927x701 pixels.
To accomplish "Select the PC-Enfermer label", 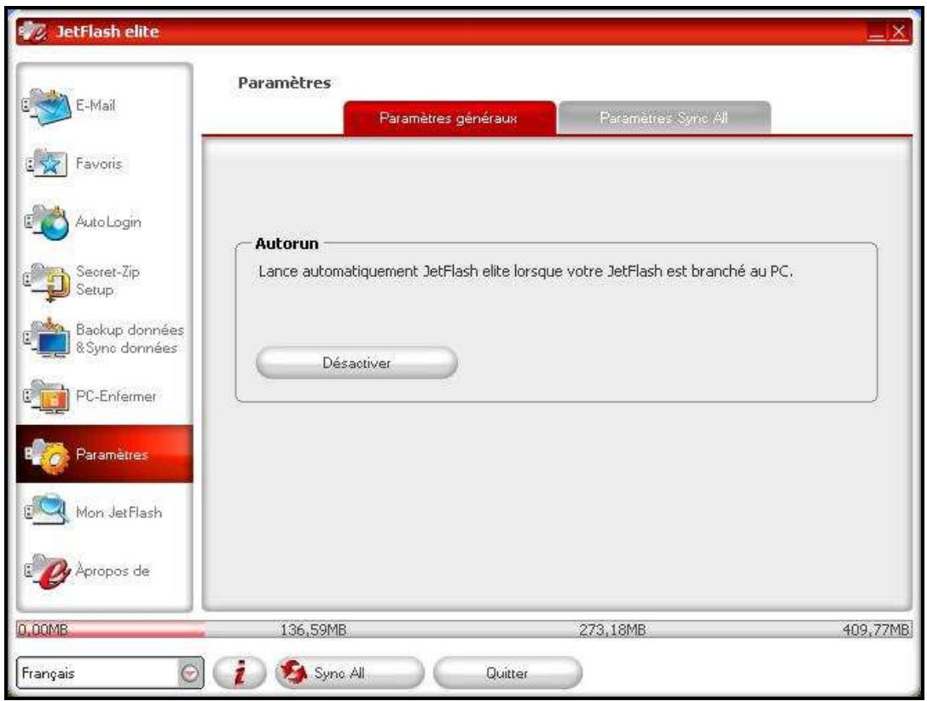I will click(116, 396).
